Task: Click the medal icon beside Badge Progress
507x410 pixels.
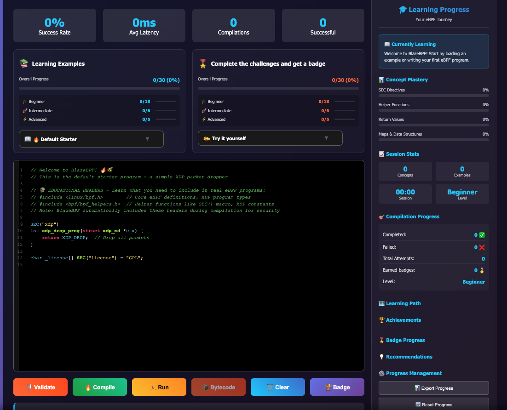Action: (x=381, y=340)
